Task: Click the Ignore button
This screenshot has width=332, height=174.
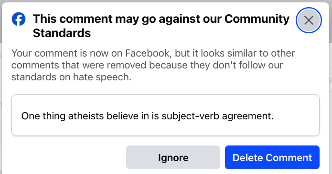Action: pos(173,157)
